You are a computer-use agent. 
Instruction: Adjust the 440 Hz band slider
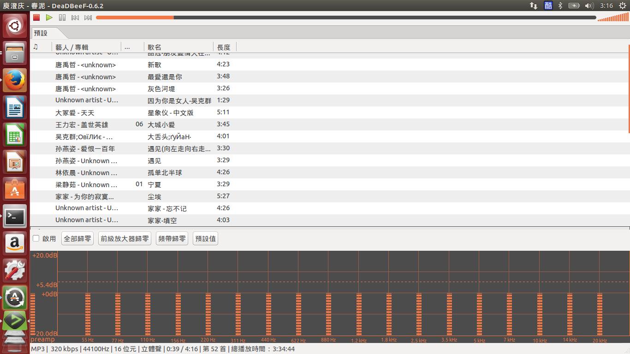pyautogui.click(x=268, y=313)
